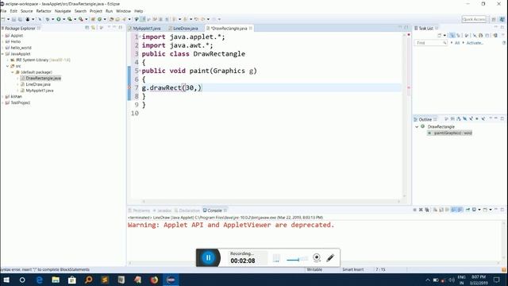Open Firefox from the taskbar

click(x=154, y=280)
